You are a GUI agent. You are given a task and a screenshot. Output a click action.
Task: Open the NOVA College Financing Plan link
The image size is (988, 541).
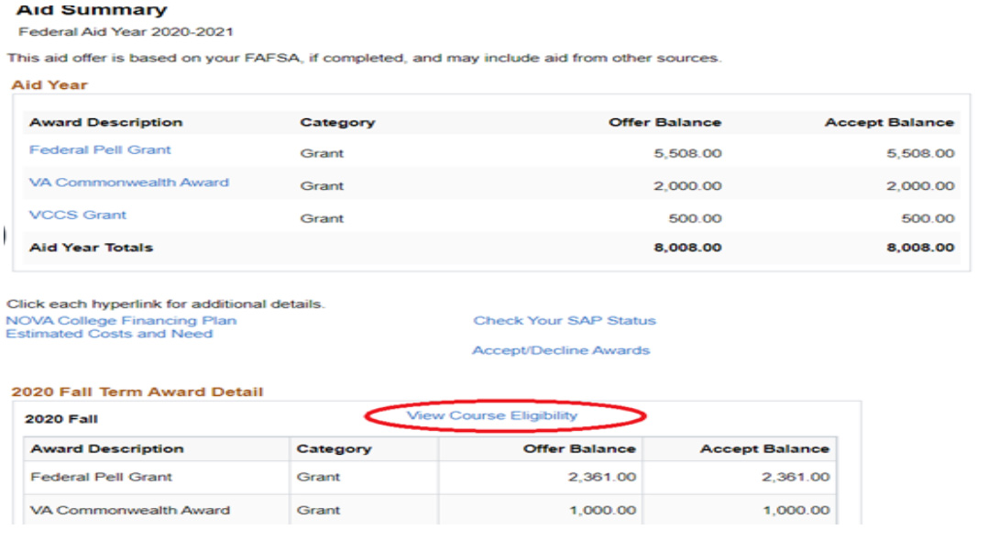[x=121, y=321]
